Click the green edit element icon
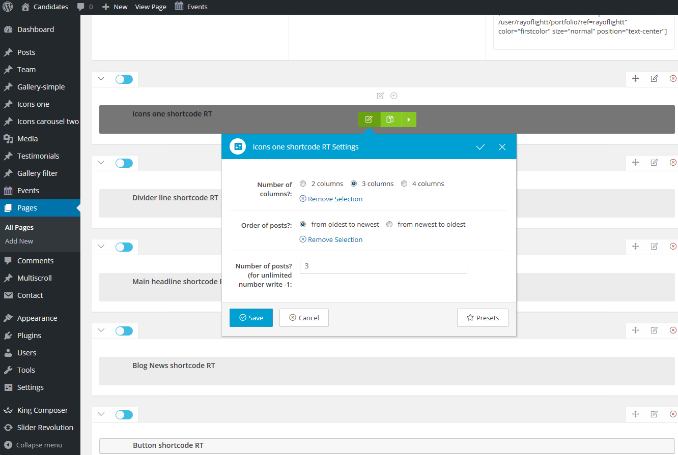 click(x=369, y=119)
